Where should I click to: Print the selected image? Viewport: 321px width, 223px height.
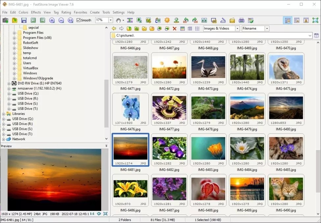pos(241,20)
